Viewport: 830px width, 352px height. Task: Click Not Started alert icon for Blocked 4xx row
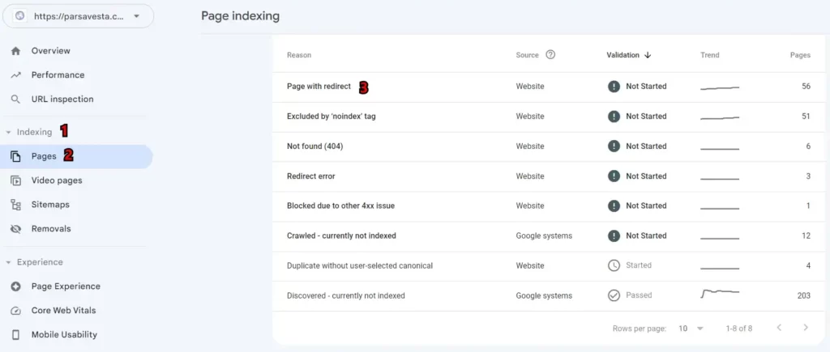[614, 206]
